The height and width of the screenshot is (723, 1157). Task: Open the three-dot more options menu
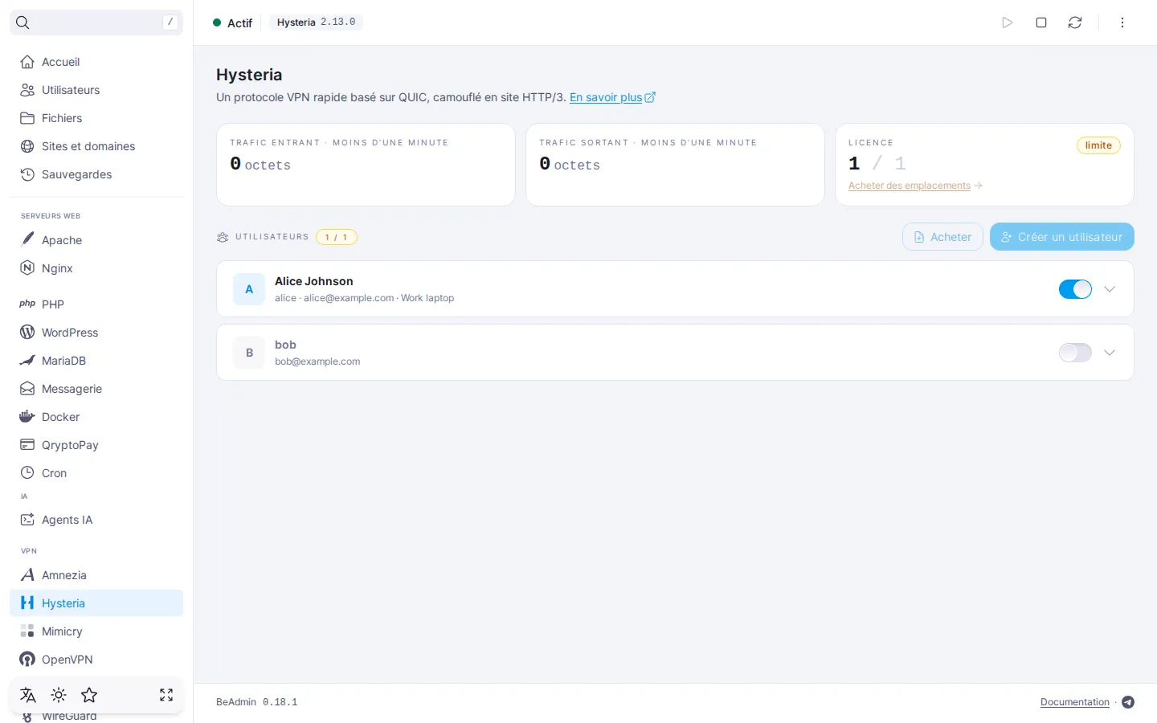tap(1122, 22)
